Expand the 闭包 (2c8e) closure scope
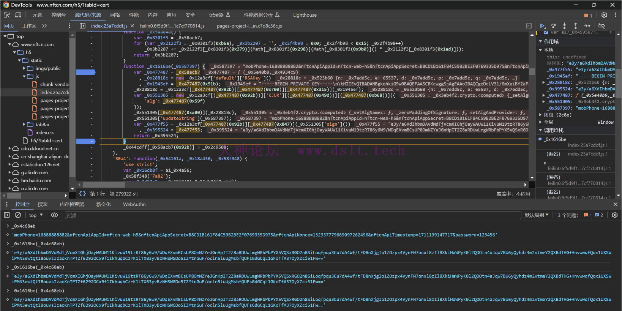Screen dimensions: 622x311 [x=541, y=115]
